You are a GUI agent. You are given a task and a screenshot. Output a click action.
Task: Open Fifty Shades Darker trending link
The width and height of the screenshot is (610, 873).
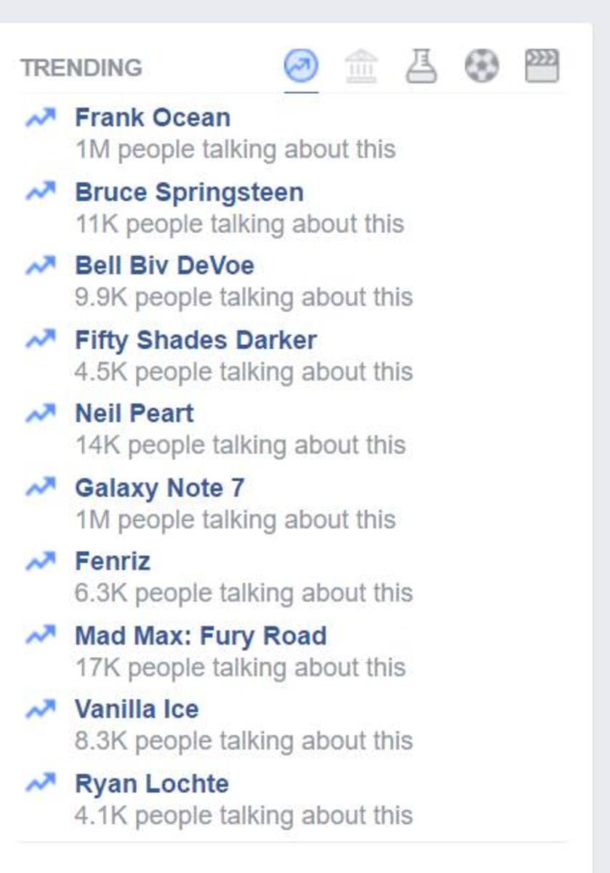pos(196,340)
